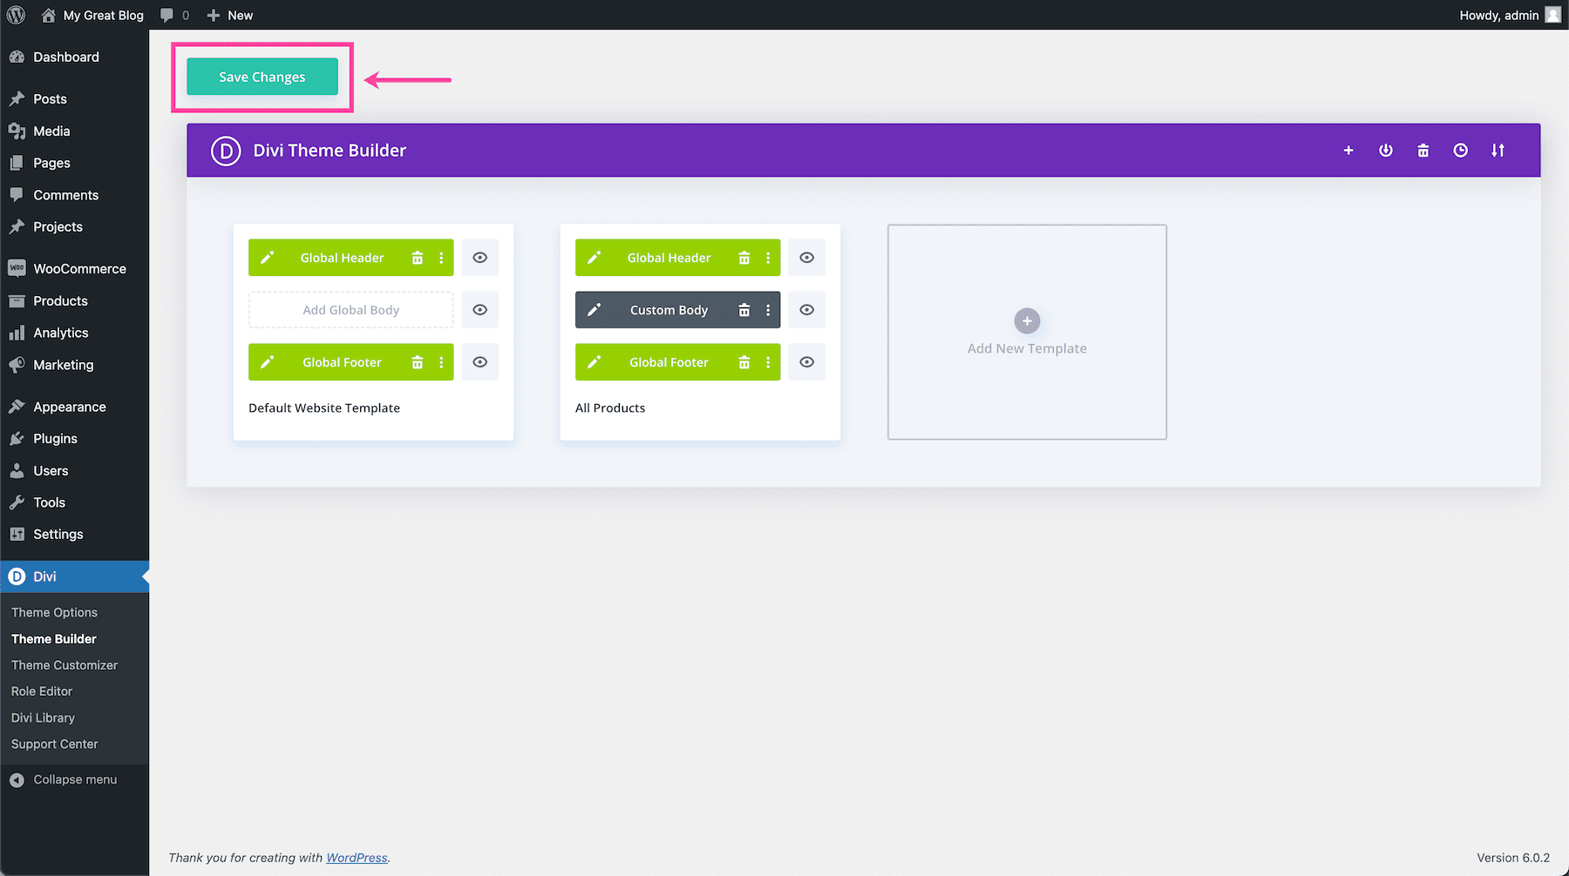Switch to Theme Options in the Divi menu
Screen dimensions: 1569x876
[x=54, y=612]
